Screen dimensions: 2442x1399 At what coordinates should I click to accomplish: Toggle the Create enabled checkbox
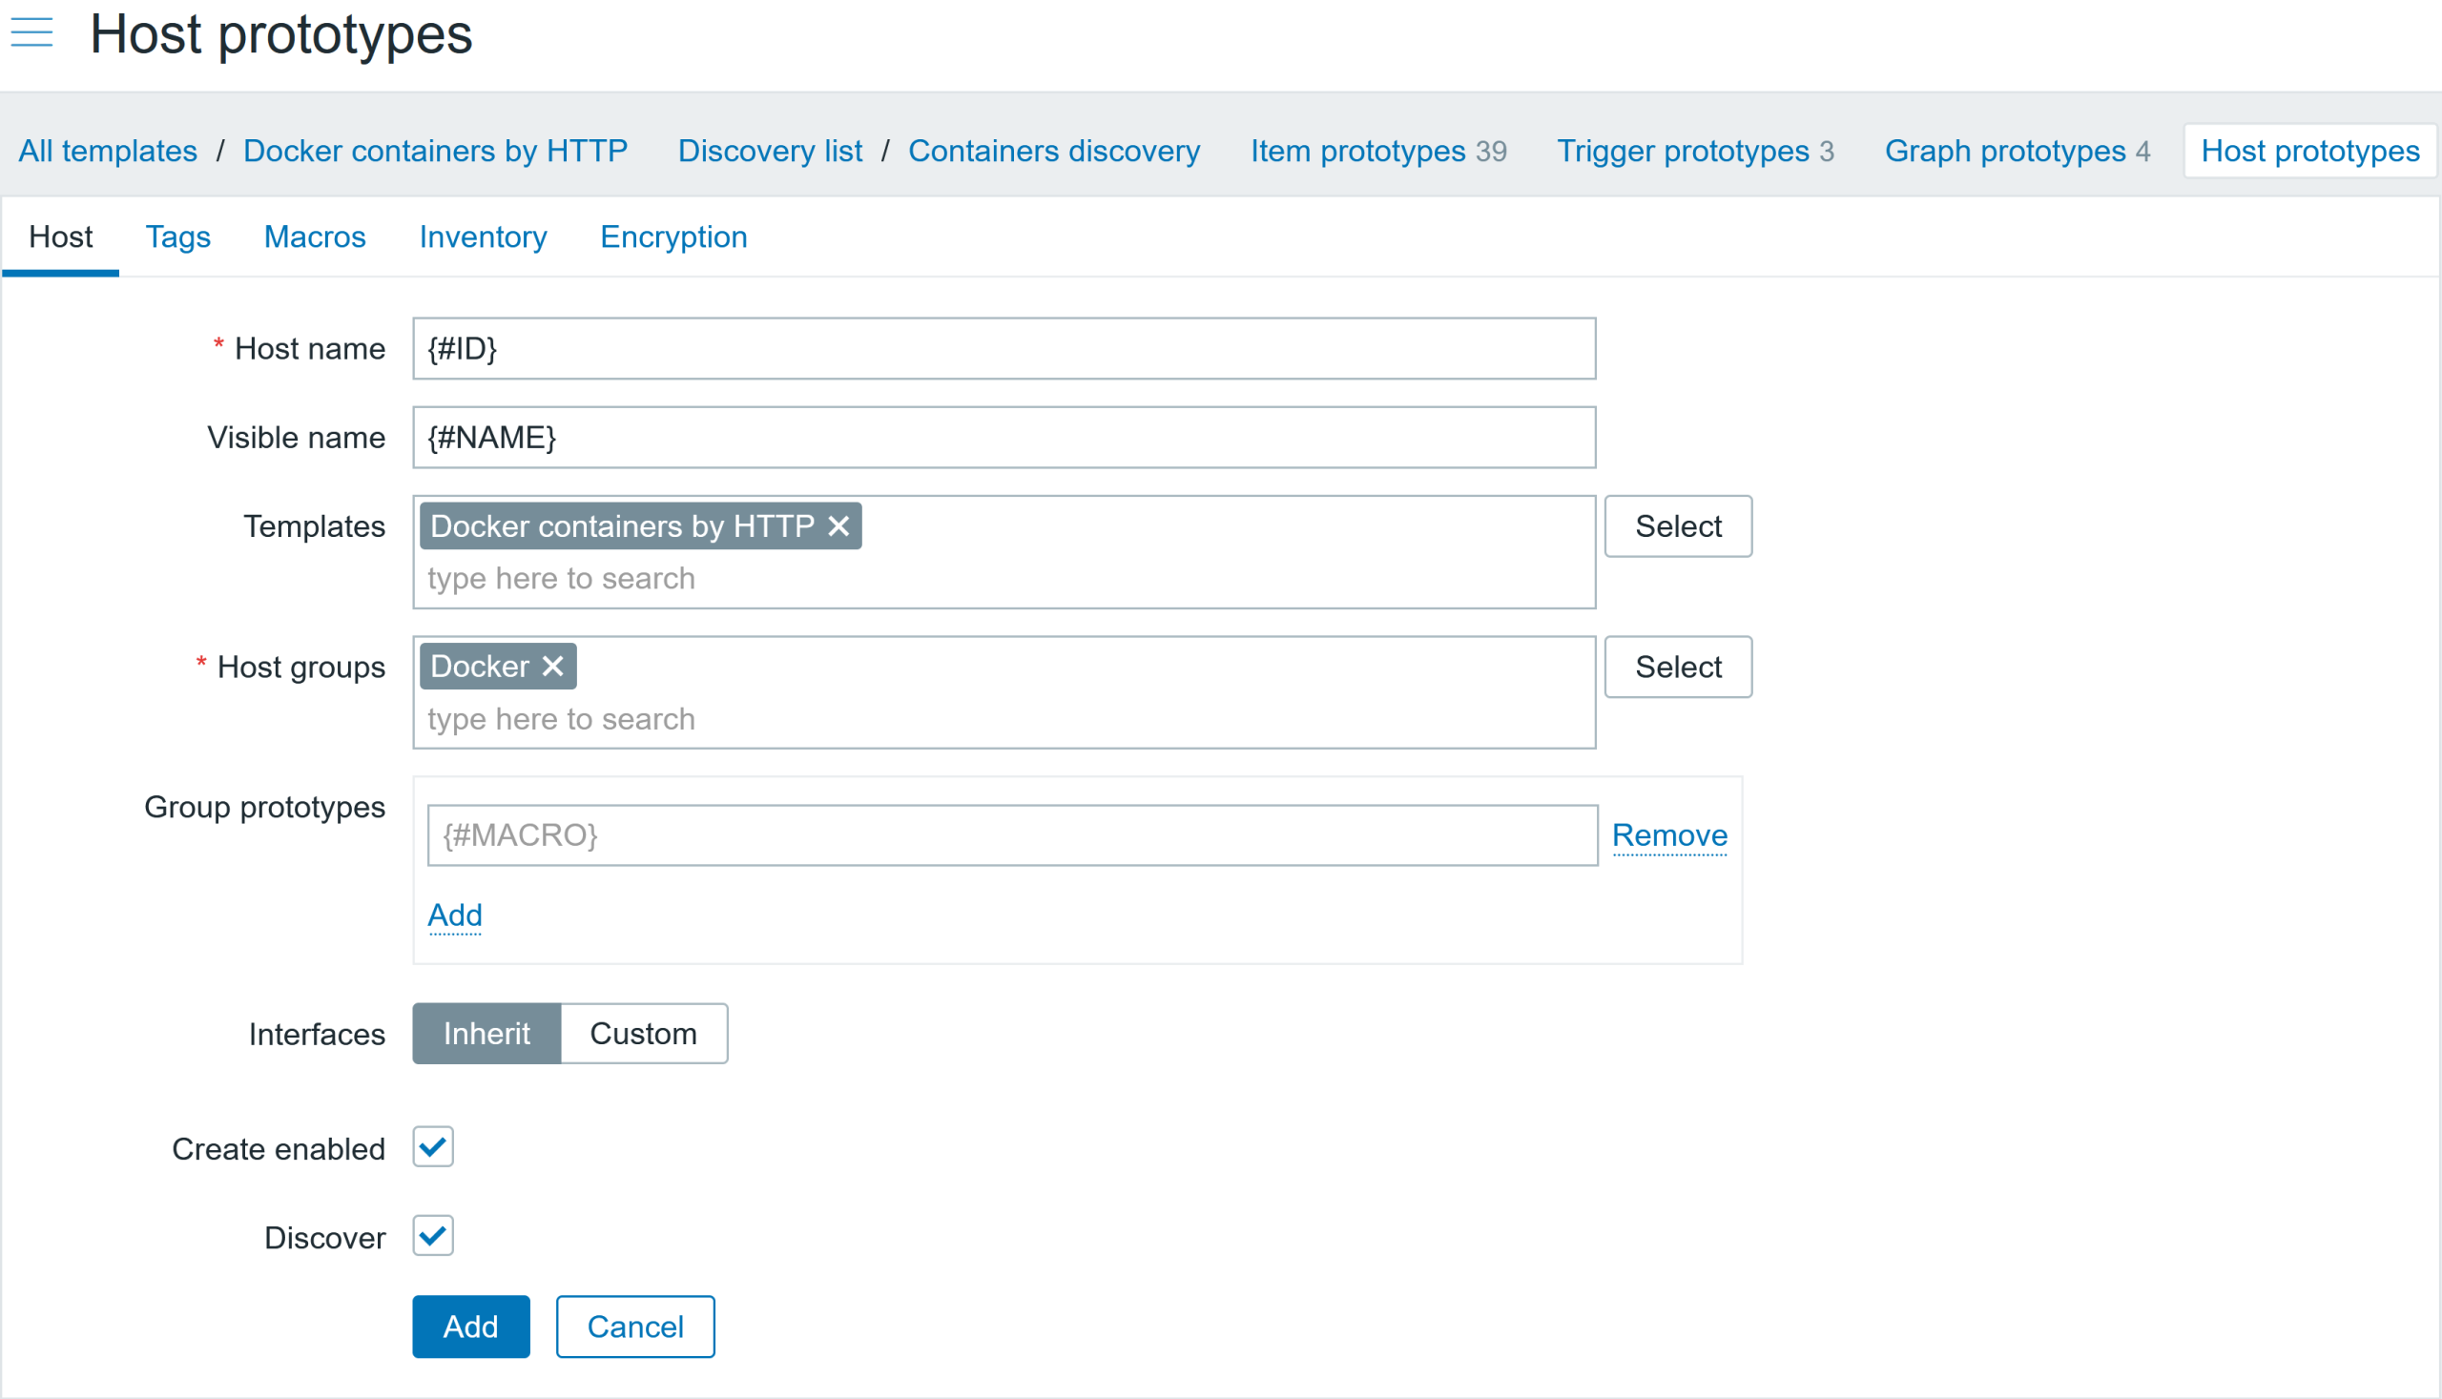click(432, 1147)
